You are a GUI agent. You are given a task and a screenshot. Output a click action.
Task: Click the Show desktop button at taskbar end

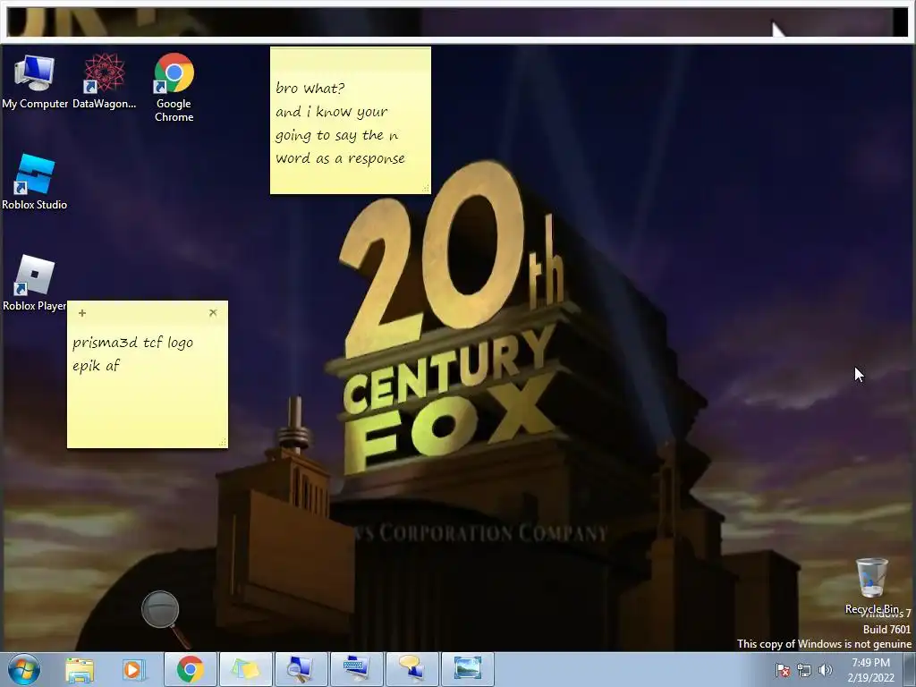click(x=910, y=670)
